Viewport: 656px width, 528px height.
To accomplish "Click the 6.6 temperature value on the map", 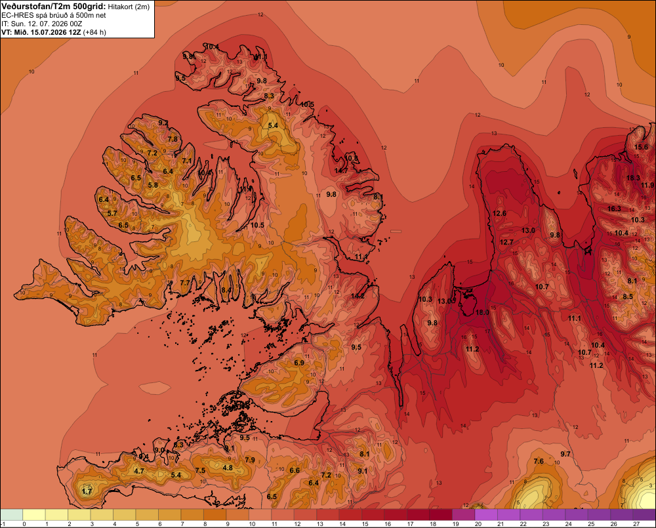I will pyautogui.click(x=295, y=470).
